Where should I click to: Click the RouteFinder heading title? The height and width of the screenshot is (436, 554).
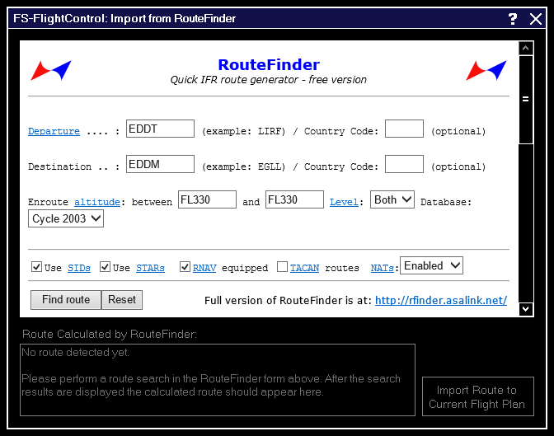click(x=269, y=64)
